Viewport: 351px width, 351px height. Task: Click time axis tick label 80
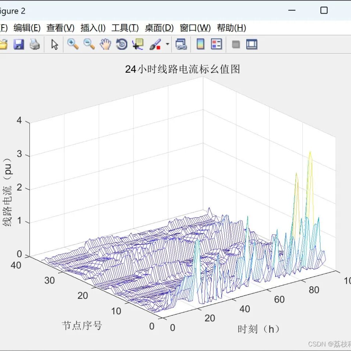coord(314,290)
